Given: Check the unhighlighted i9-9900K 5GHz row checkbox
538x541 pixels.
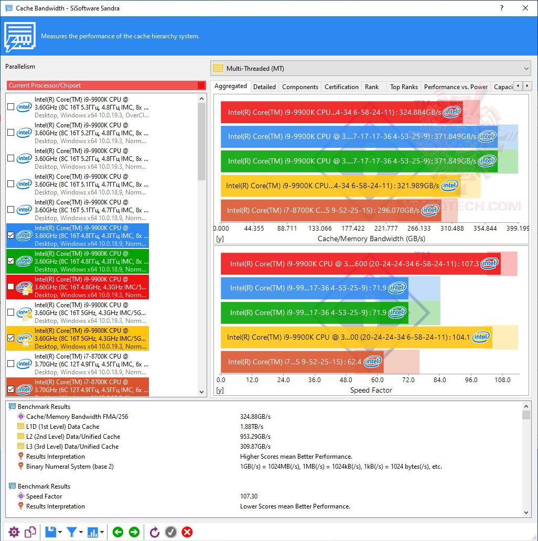Looking at the screenshot, I should pos(10,312).
